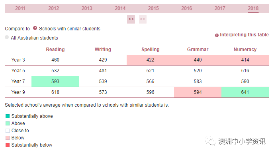Select All Australian students radio

(7, 37)
